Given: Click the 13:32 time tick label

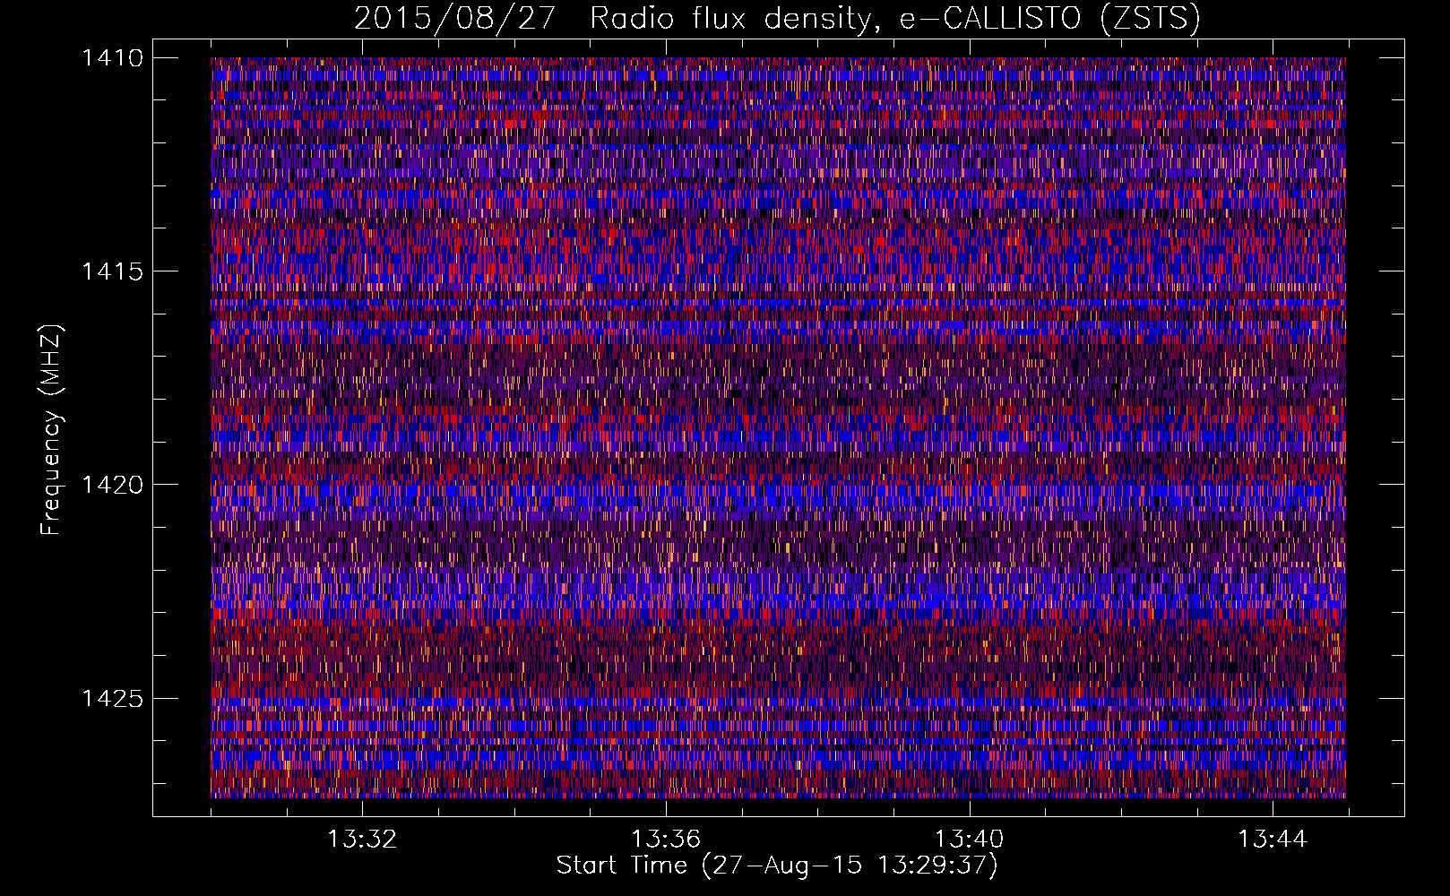Looking at the screenshot, I should point(362,839).
